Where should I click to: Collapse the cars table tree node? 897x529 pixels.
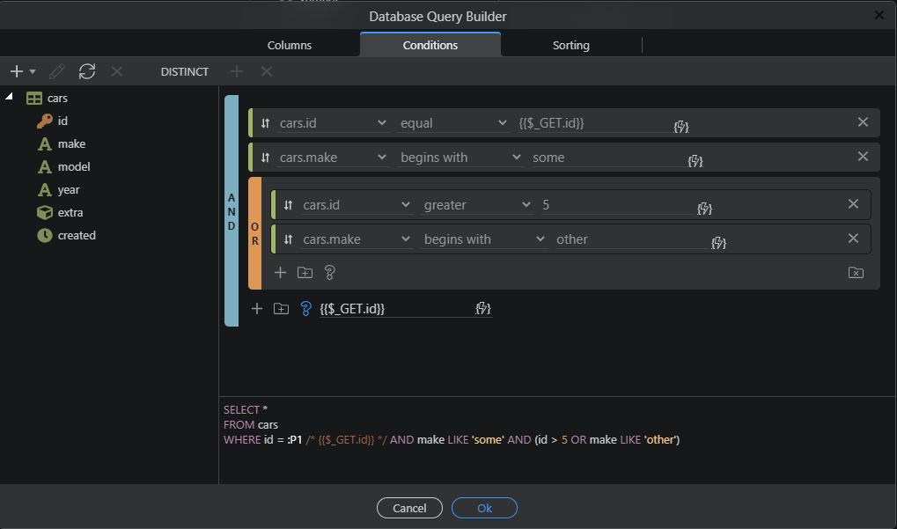[9, 98]
